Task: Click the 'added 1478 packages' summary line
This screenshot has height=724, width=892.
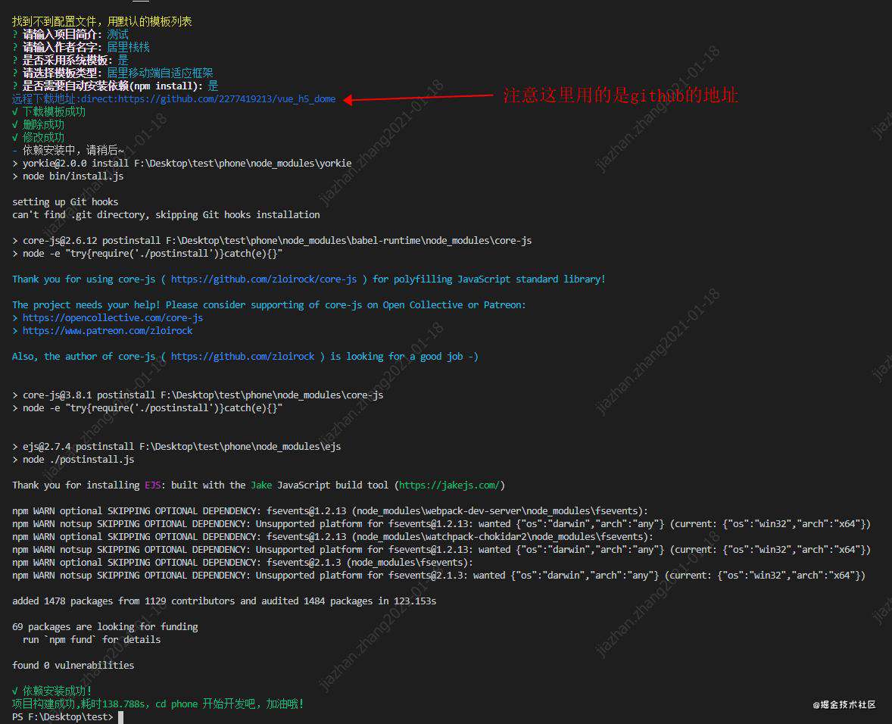Action: coord(224,601)
